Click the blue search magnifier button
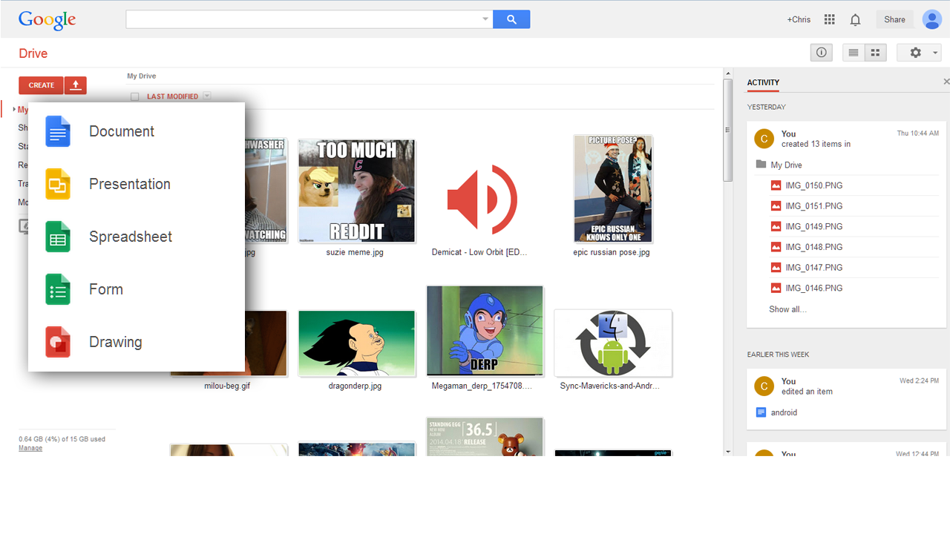The image size is (950, 534). coord(511,19)
